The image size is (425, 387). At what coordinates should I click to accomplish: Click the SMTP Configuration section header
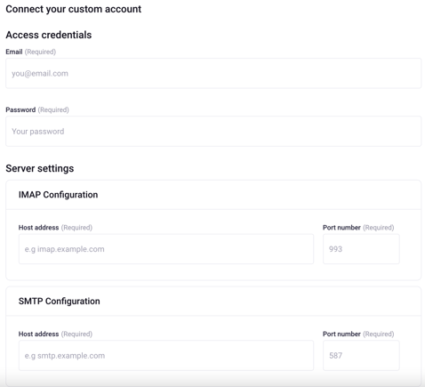[x=60, y=301]
